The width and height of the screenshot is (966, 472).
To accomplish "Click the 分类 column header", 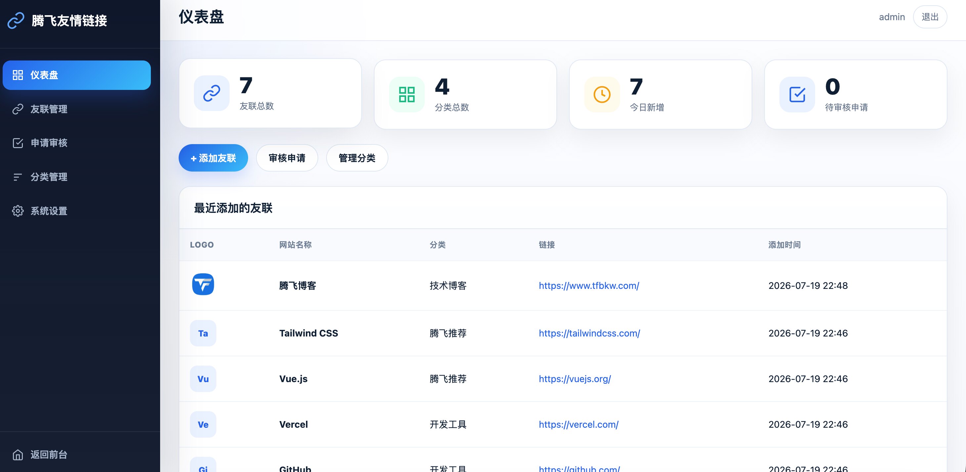I will tap(437, 245).
